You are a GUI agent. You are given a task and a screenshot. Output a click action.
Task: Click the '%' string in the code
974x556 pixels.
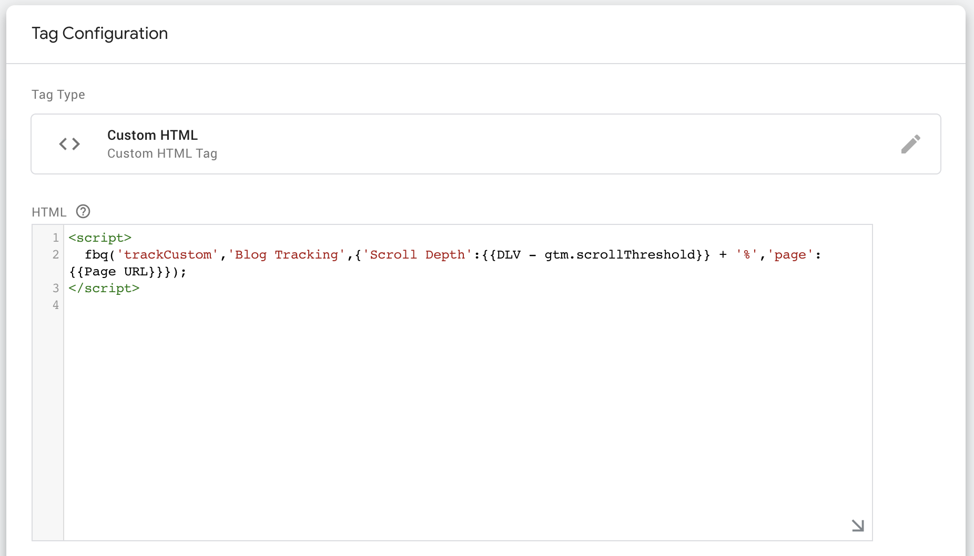[x=747, y=255]
